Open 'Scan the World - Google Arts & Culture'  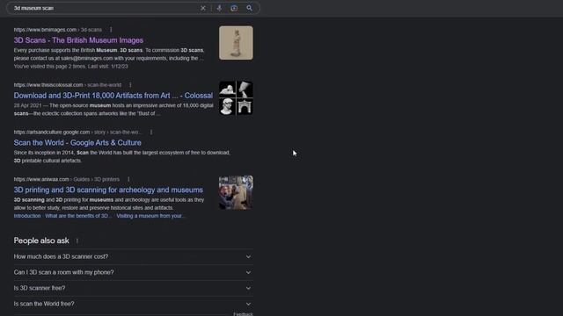(x=77, y=142)
